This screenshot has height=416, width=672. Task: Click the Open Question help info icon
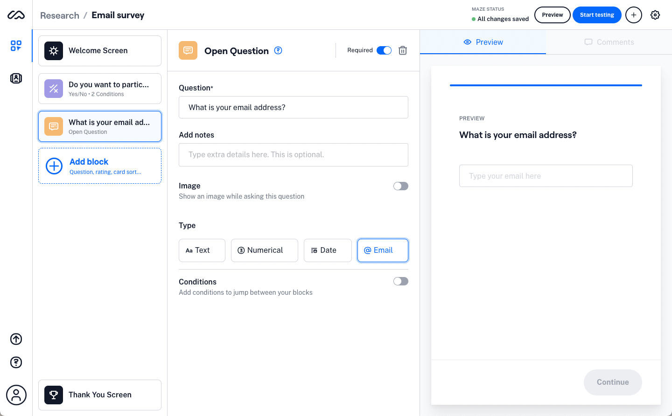point(278,50)
